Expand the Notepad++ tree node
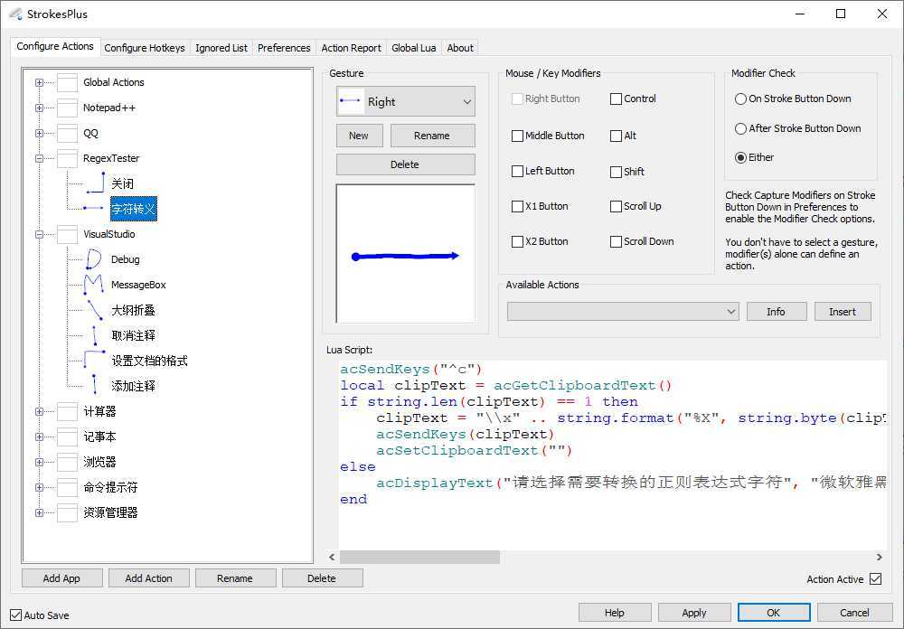This screenshot has height=629, width=904. coord(39,108)
